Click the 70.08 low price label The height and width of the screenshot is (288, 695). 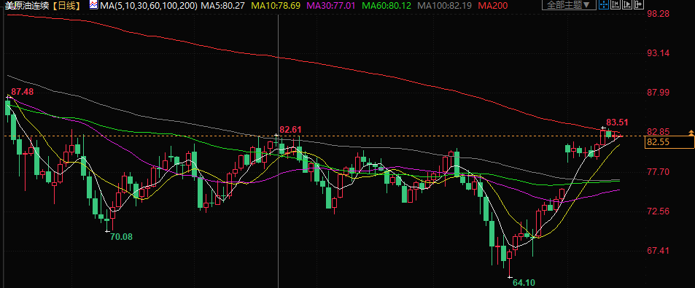pos(122,237)
